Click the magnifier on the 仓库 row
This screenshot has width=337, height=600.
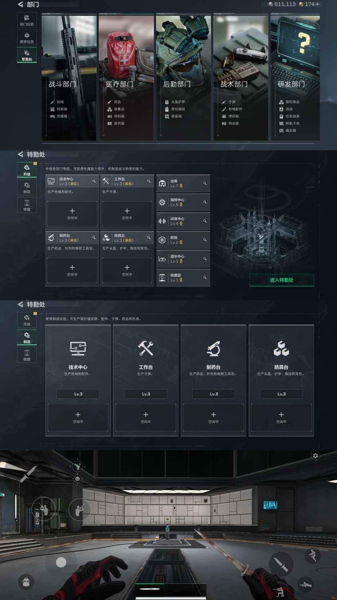pyautogui.click(x=205, y=183)
